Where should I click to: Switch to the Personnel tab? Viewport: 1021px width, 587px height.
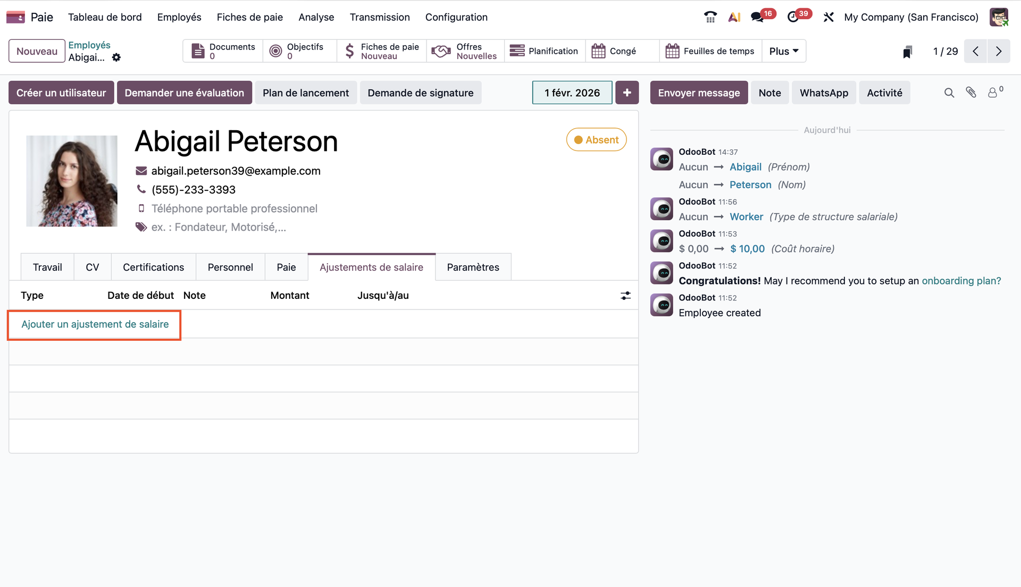tap(230, 267)
